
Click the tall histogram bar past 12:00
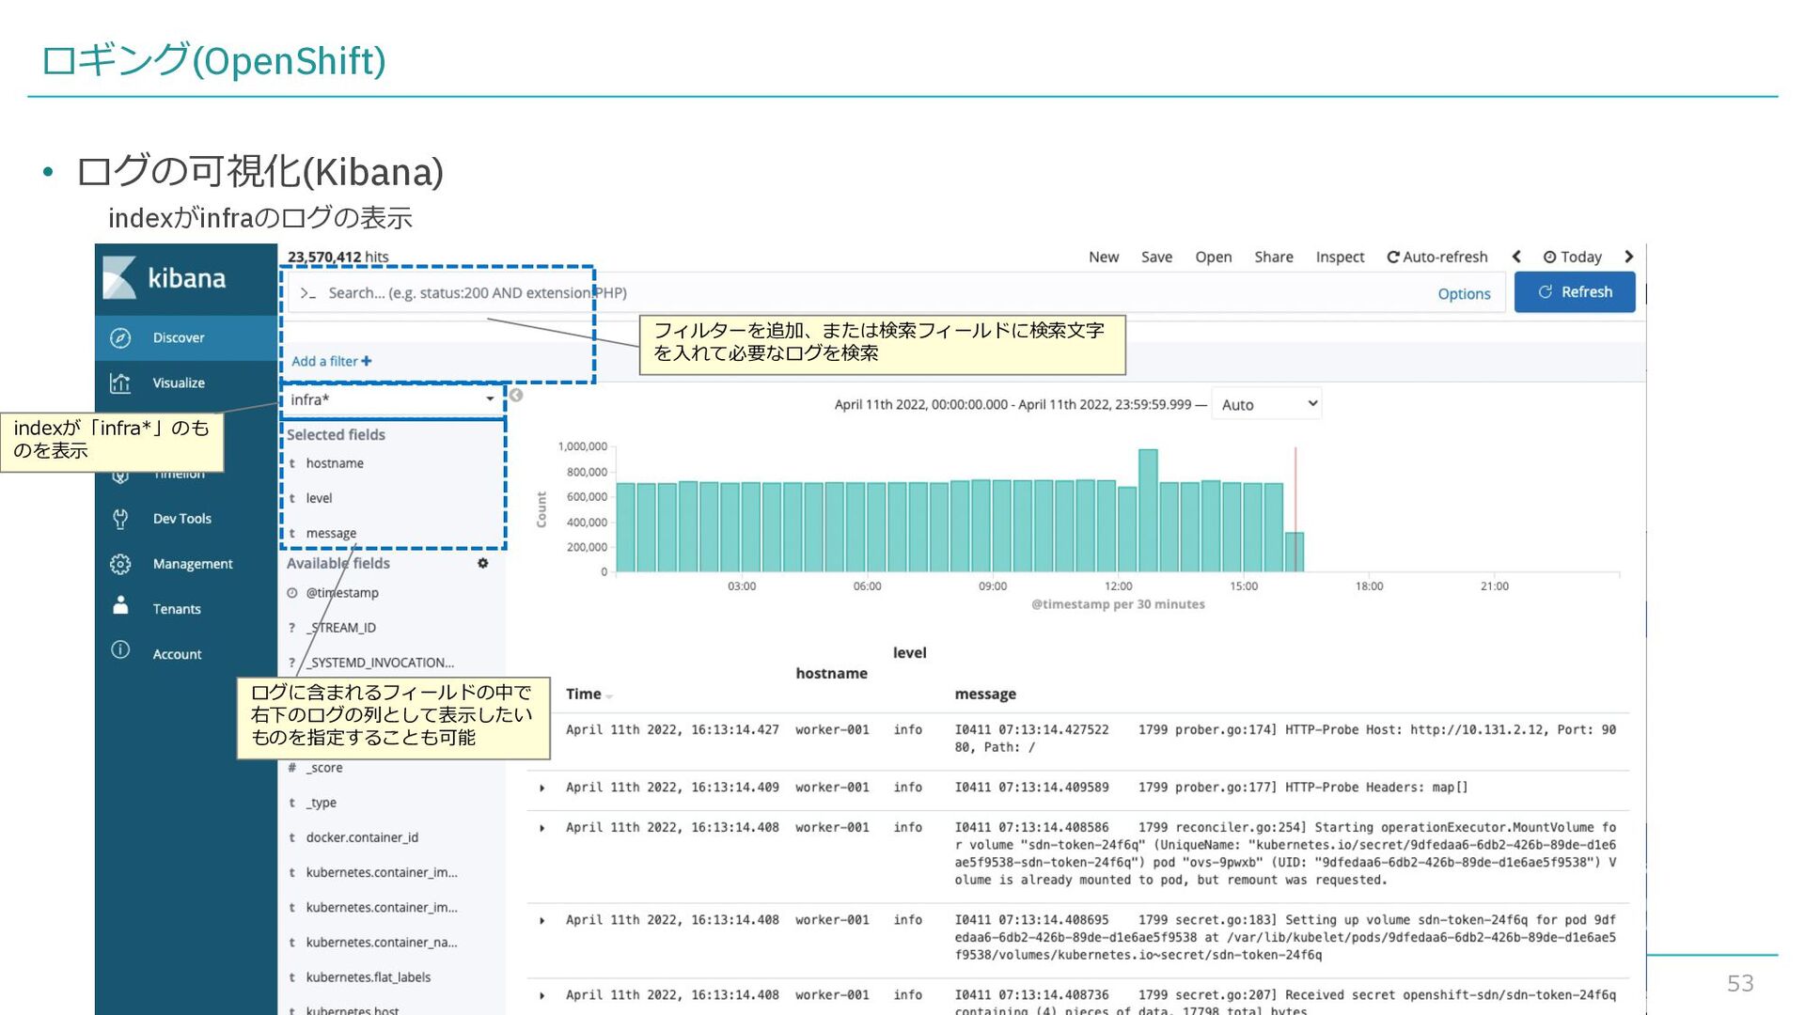(1148, 510)
